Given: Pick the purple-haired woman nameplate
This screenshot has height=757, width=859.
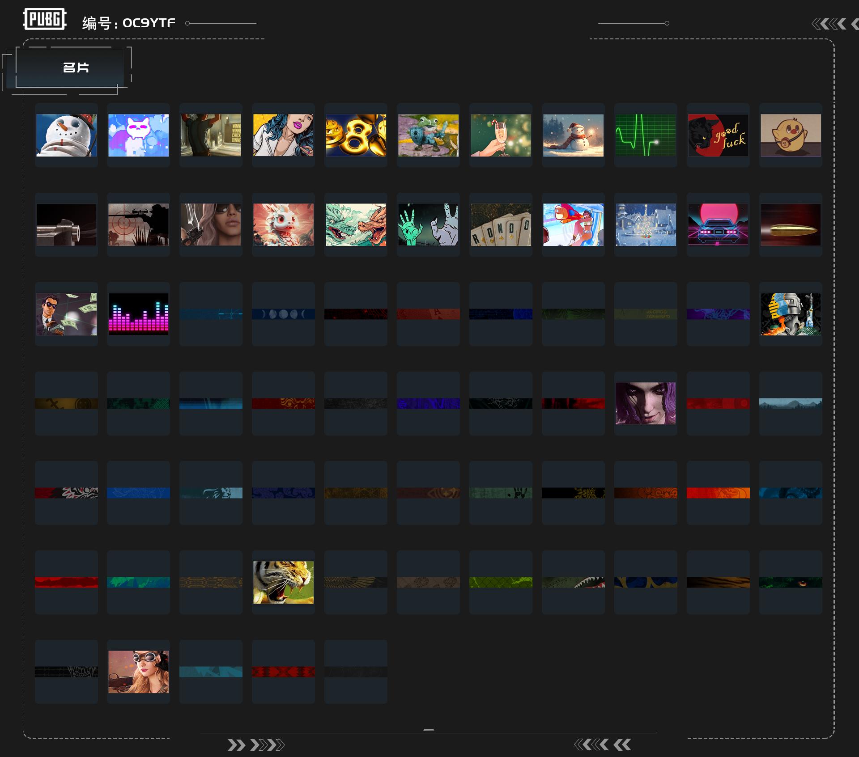Looking at the screenshot, I should click(646, 403).
